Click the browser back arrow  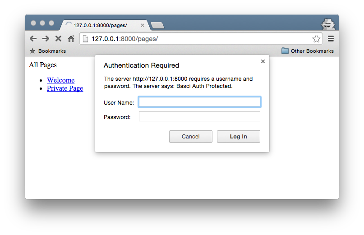coord(33,39)
